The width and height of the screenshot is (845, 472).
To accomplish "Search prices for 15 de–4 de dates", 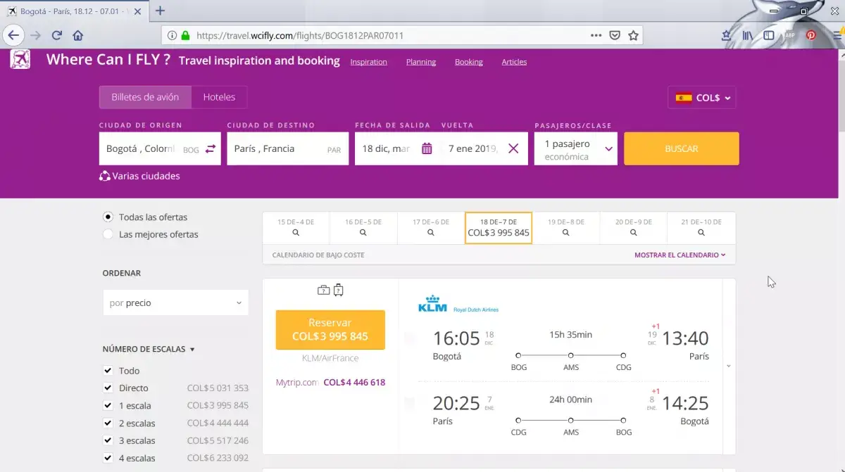I will click(x=296, y=227).
